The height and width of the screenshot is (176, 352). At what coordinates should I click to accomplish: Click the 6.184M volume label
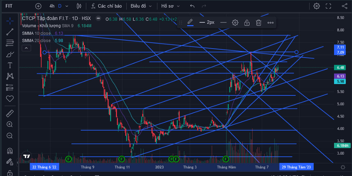coord(343,146)
